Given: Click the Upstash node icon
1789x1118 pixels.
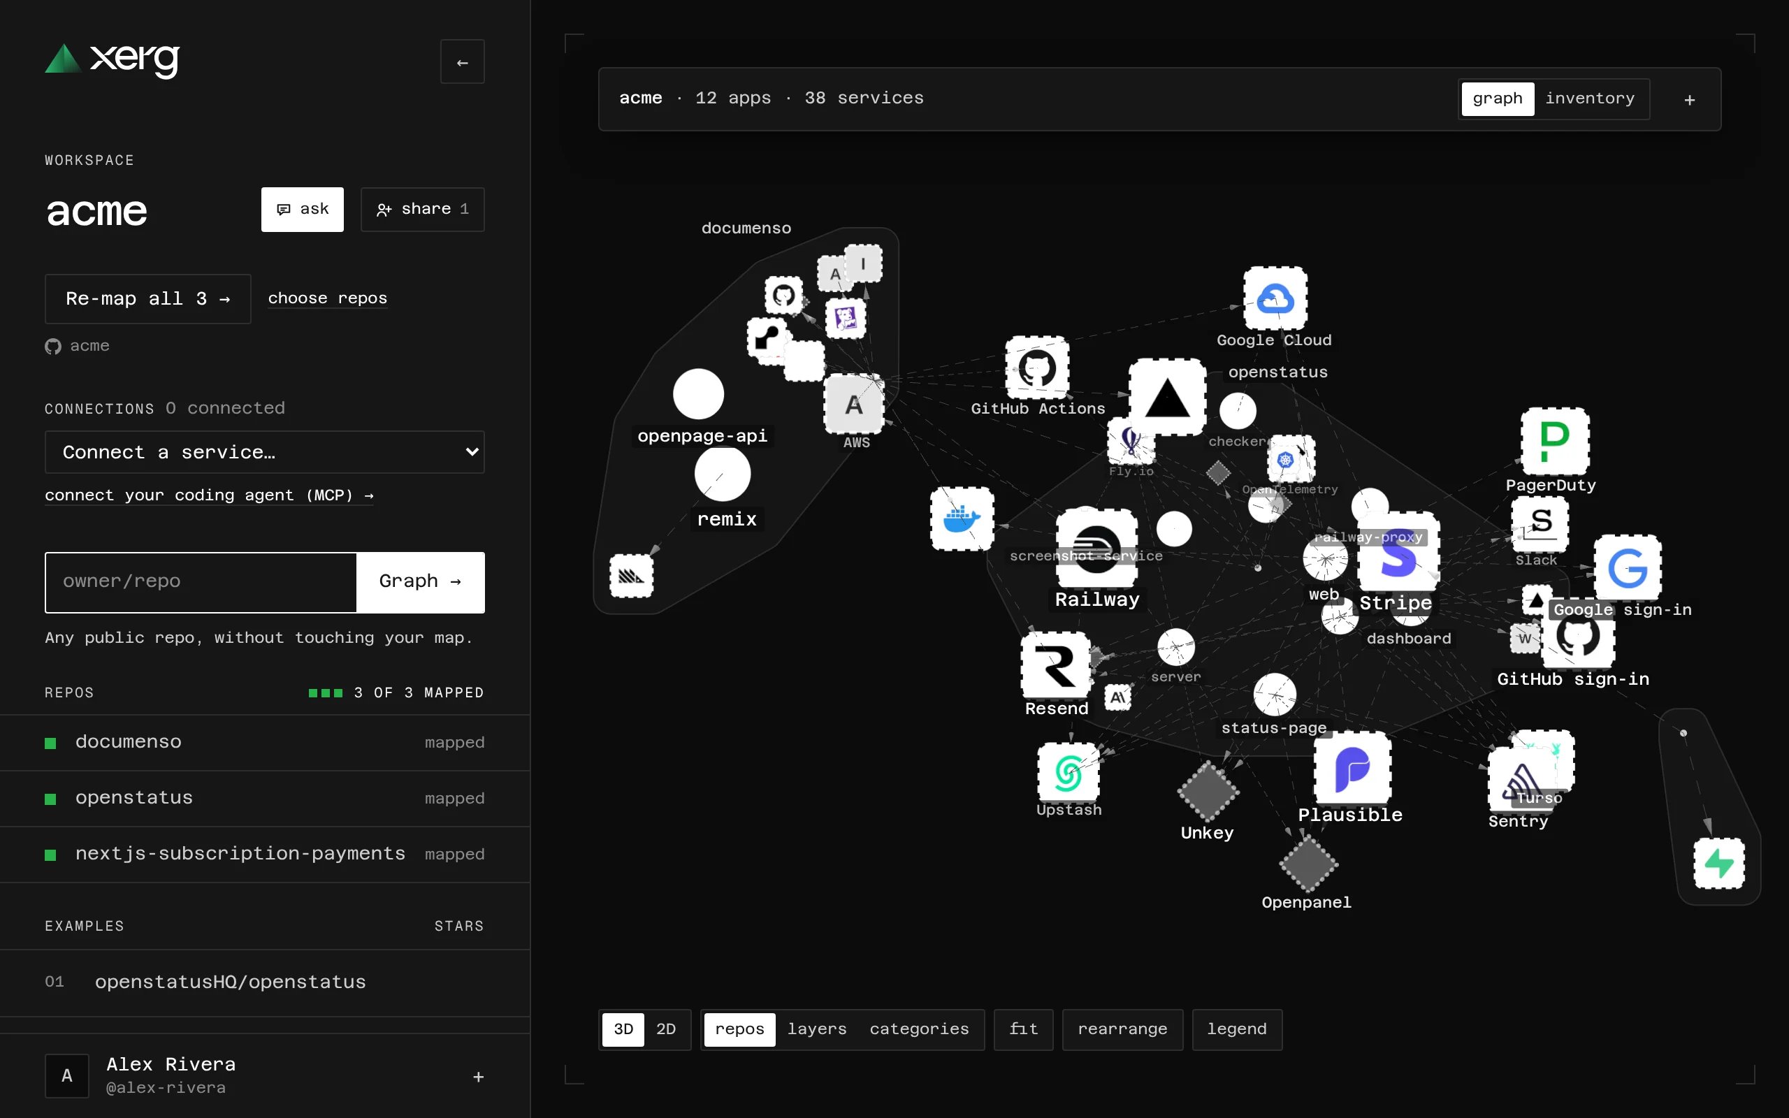Looking at the screenshot, I should pyautogui.click(x=1069, y=773).
